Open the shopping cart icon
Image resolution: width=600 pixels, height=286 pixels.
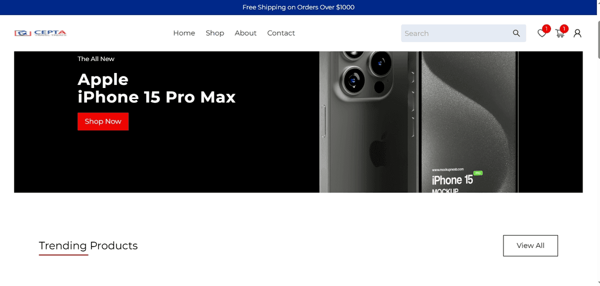(x=560, y=33)
